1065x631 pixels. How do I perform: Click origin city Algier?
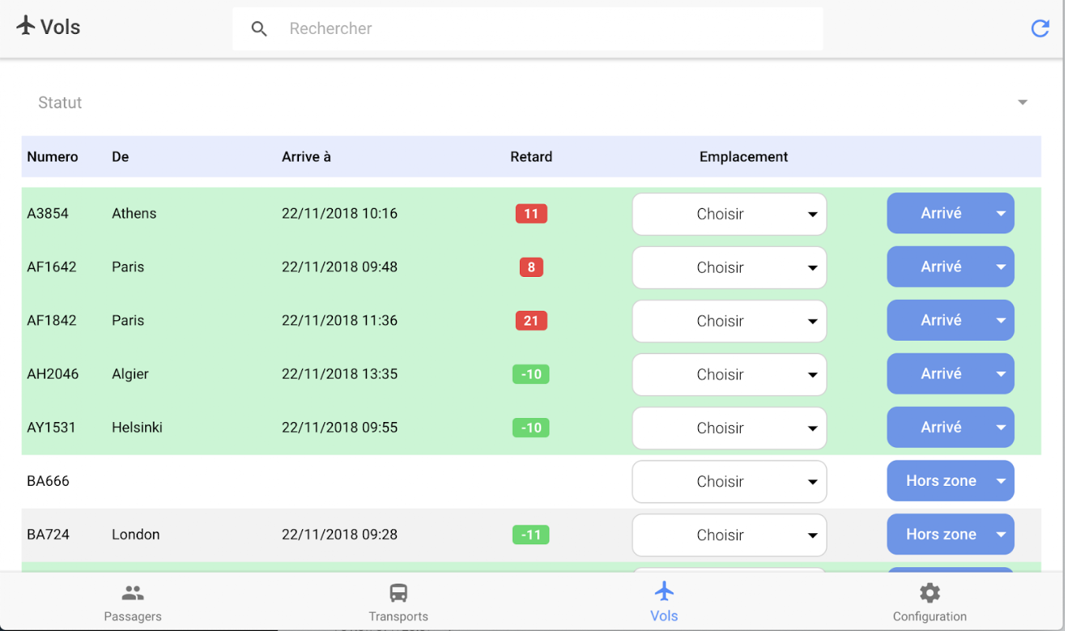click(130, 375)
